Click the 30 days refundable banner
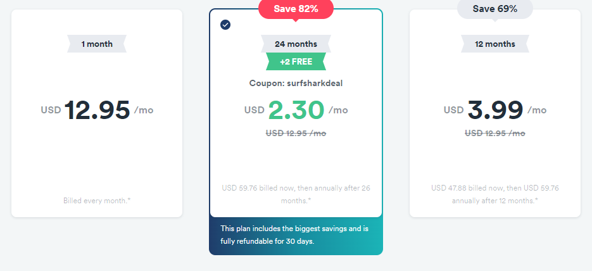Screen dimensions: 592x271 click(x=296, y=236)
